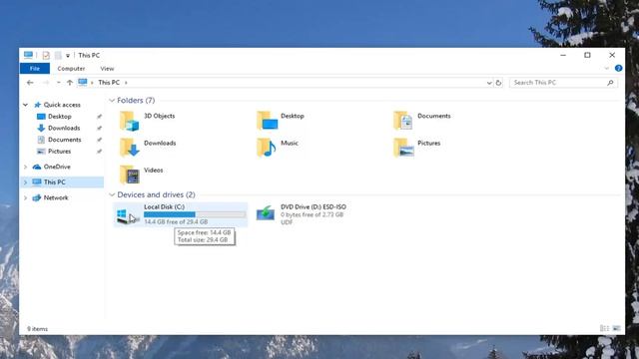The image size is (639, 359).
Task: Open the recent locations dropdown arrow
Action: click(59, 83)
